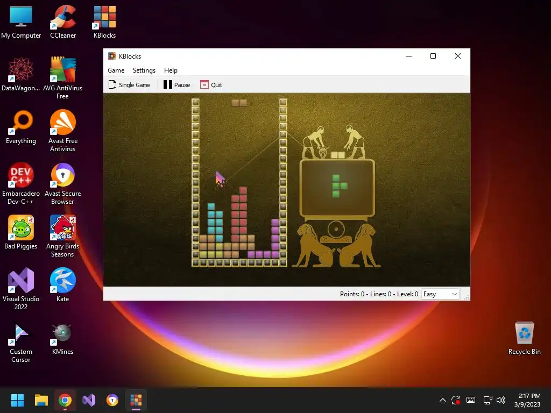Open File Explorer from the taskbar

[x=41, y=400]
